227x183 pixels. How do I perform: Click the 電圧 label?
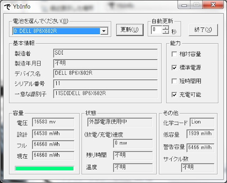pyautogui.click(x=22, y=123)
